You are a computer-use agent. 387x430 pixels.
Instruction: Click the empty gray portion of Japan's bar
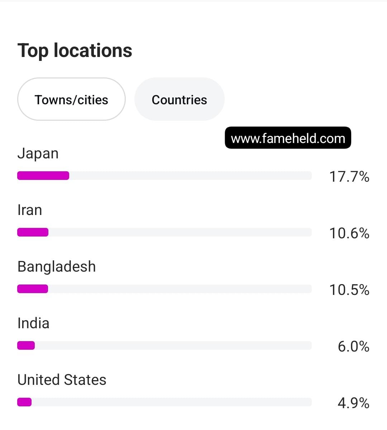tap(190, 176)
